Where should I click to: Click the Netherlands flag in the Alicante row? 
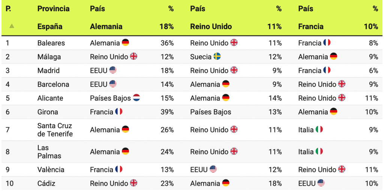pyautogui.click(x=136, y=98)
